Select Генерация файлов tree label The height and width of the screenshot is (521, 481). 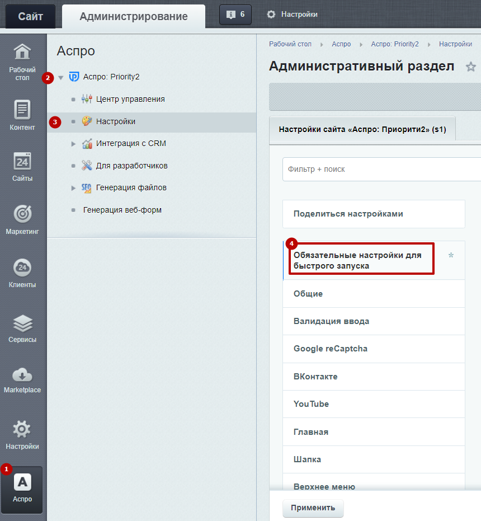click(131, 187)
